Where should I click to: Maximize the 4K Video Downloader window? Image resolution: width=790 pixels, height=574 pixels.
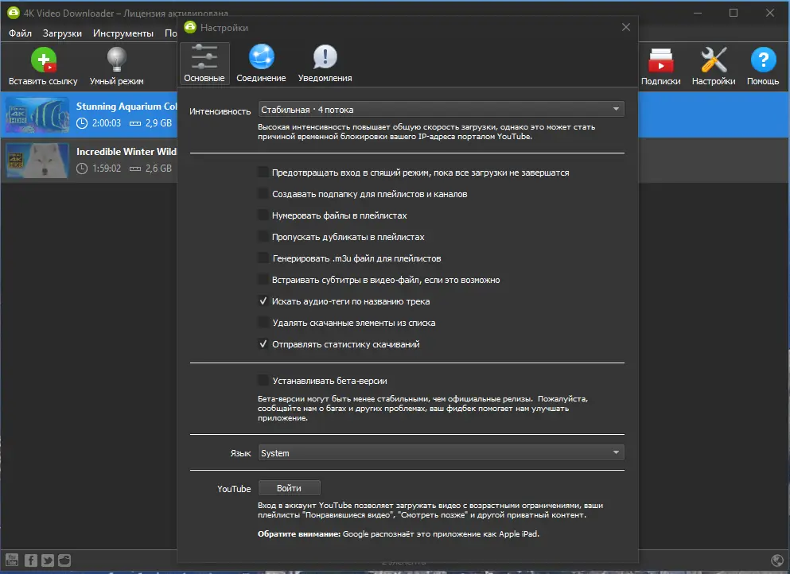pos(734,13)
